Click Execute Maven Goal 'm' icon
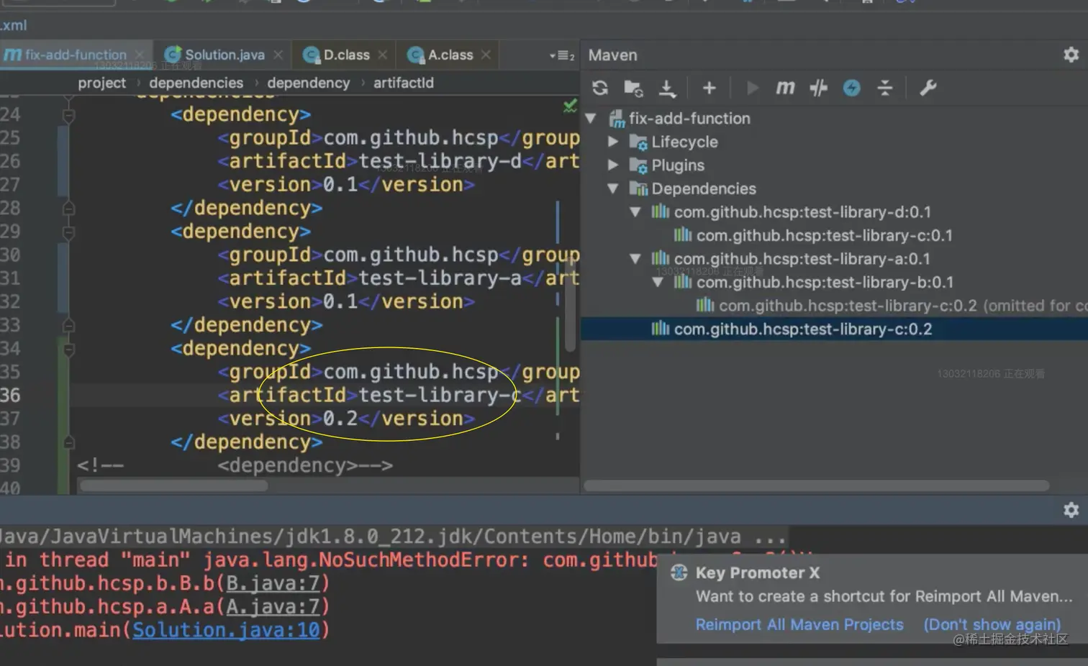Screen dimensions: 1088x666 pos(785,88)
